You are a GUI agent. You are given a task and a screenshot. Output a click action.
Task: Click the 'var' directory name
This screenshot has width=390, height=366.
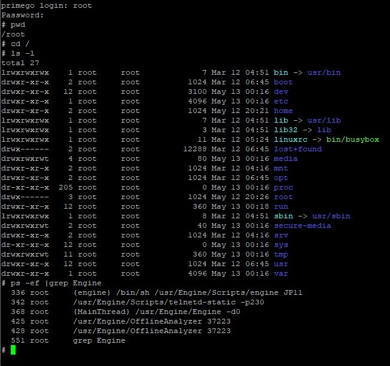tap(281, 273)
